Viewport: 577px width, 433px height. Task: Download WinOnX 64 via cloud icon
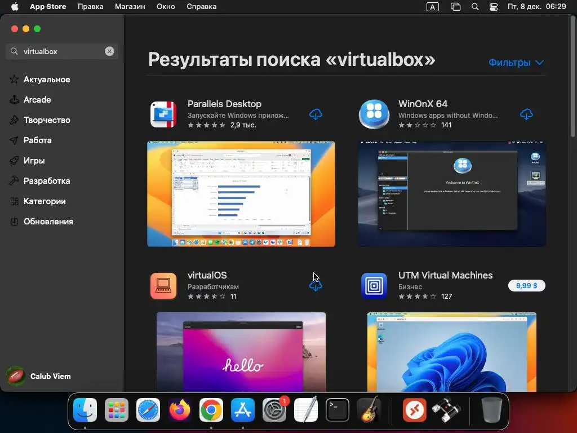click(x=526, y=114)
